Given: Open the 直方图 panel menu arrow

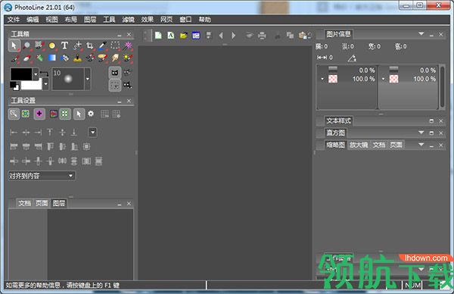Looking at the screenshot, I should tap(421, 133).
